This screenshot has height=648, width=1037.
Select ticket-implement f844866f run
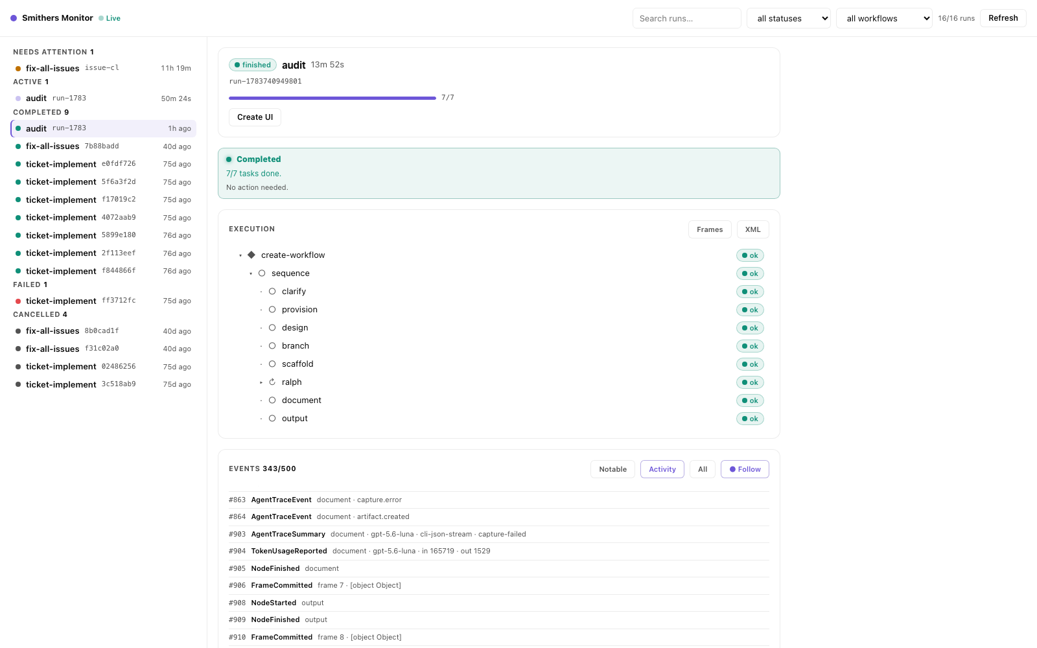tap(104, 271)
